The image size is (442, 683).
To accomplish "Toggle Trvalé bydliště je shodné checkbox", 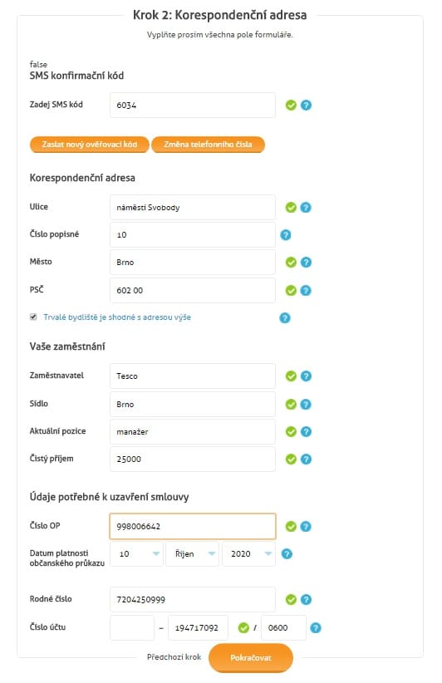I will pos(33,317).
